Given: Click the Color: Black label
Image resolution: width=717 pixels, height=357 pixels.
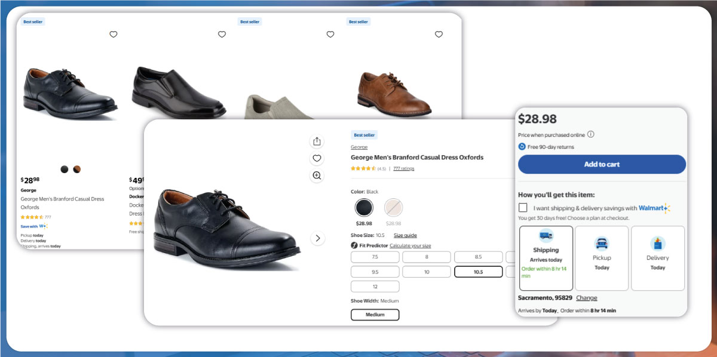Looking at the screenshot, I should tap(364, 192).
